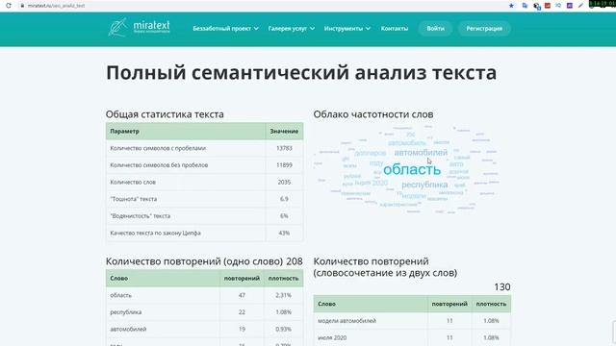Click the padlock site security icon
This screenshot has height=346, width=616.
[22, 6]
